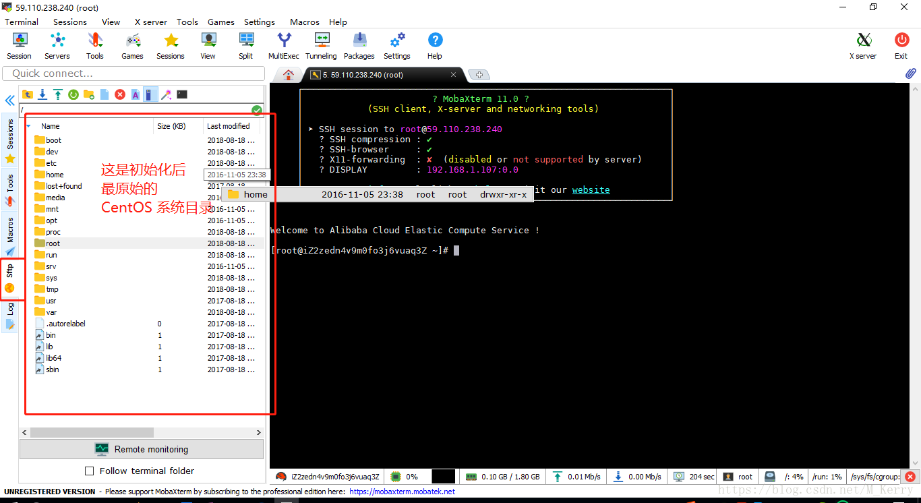Click the Help toolbar icon
Viewport: 921px width, 503px height.
(435, 46)
